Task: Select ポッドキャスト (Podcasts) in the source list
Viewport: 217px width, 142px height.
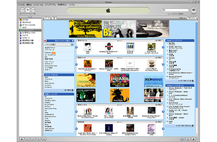Action: 30,22
